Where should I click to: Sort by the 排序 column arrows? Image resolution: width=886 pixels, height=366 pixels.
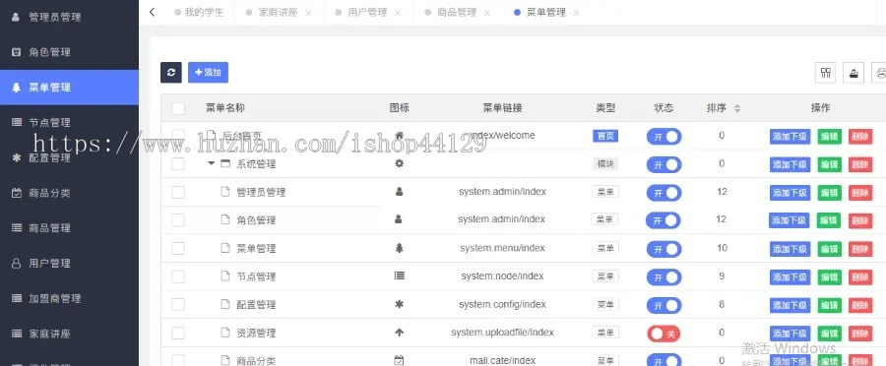point(736,108)
